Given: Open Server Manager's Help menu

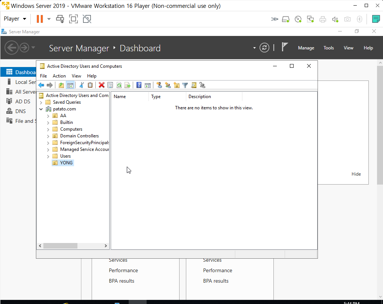Looking at the screenshot, I should 368,48.
